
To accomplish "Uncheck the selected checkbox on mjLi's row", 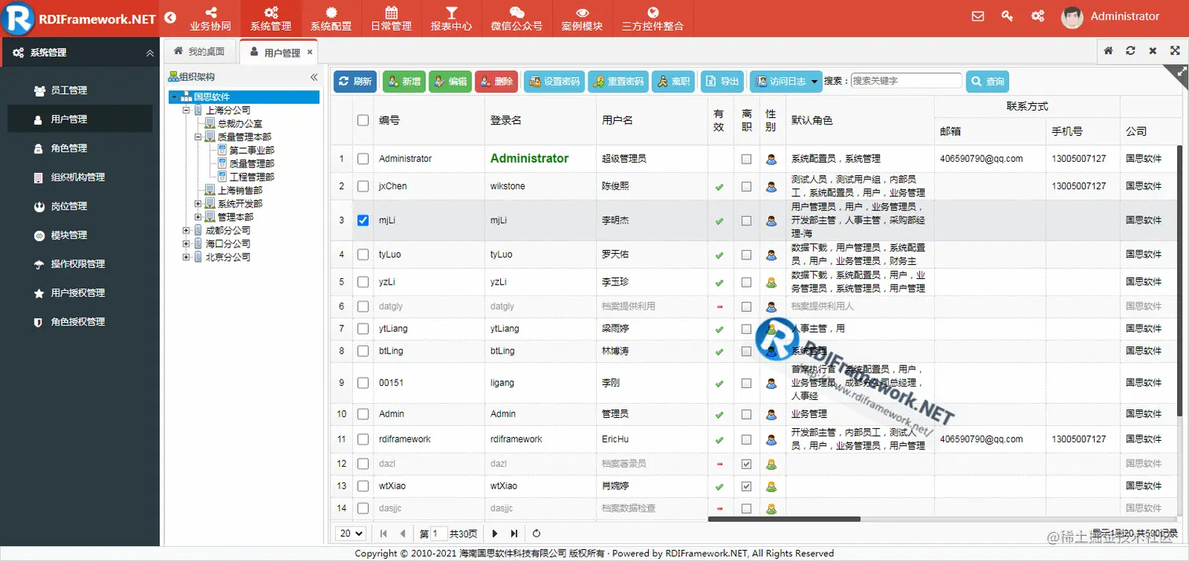I will pos(363,220).
